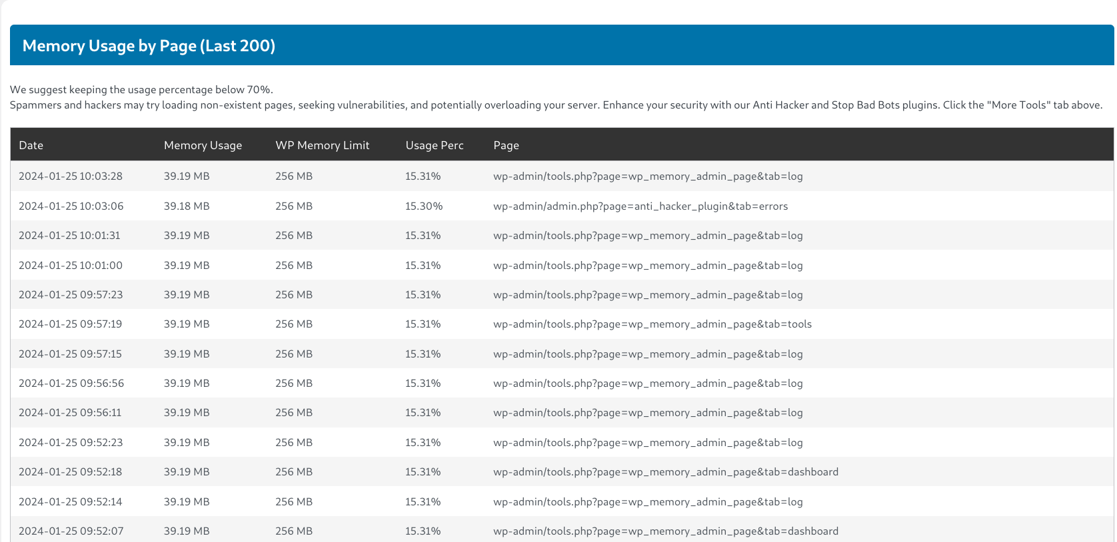Image resolution: width=1117 pixels, height=542 pixels.
Task: Select the date 2024-01-25 10:01:31
Action: coord(69,236)
